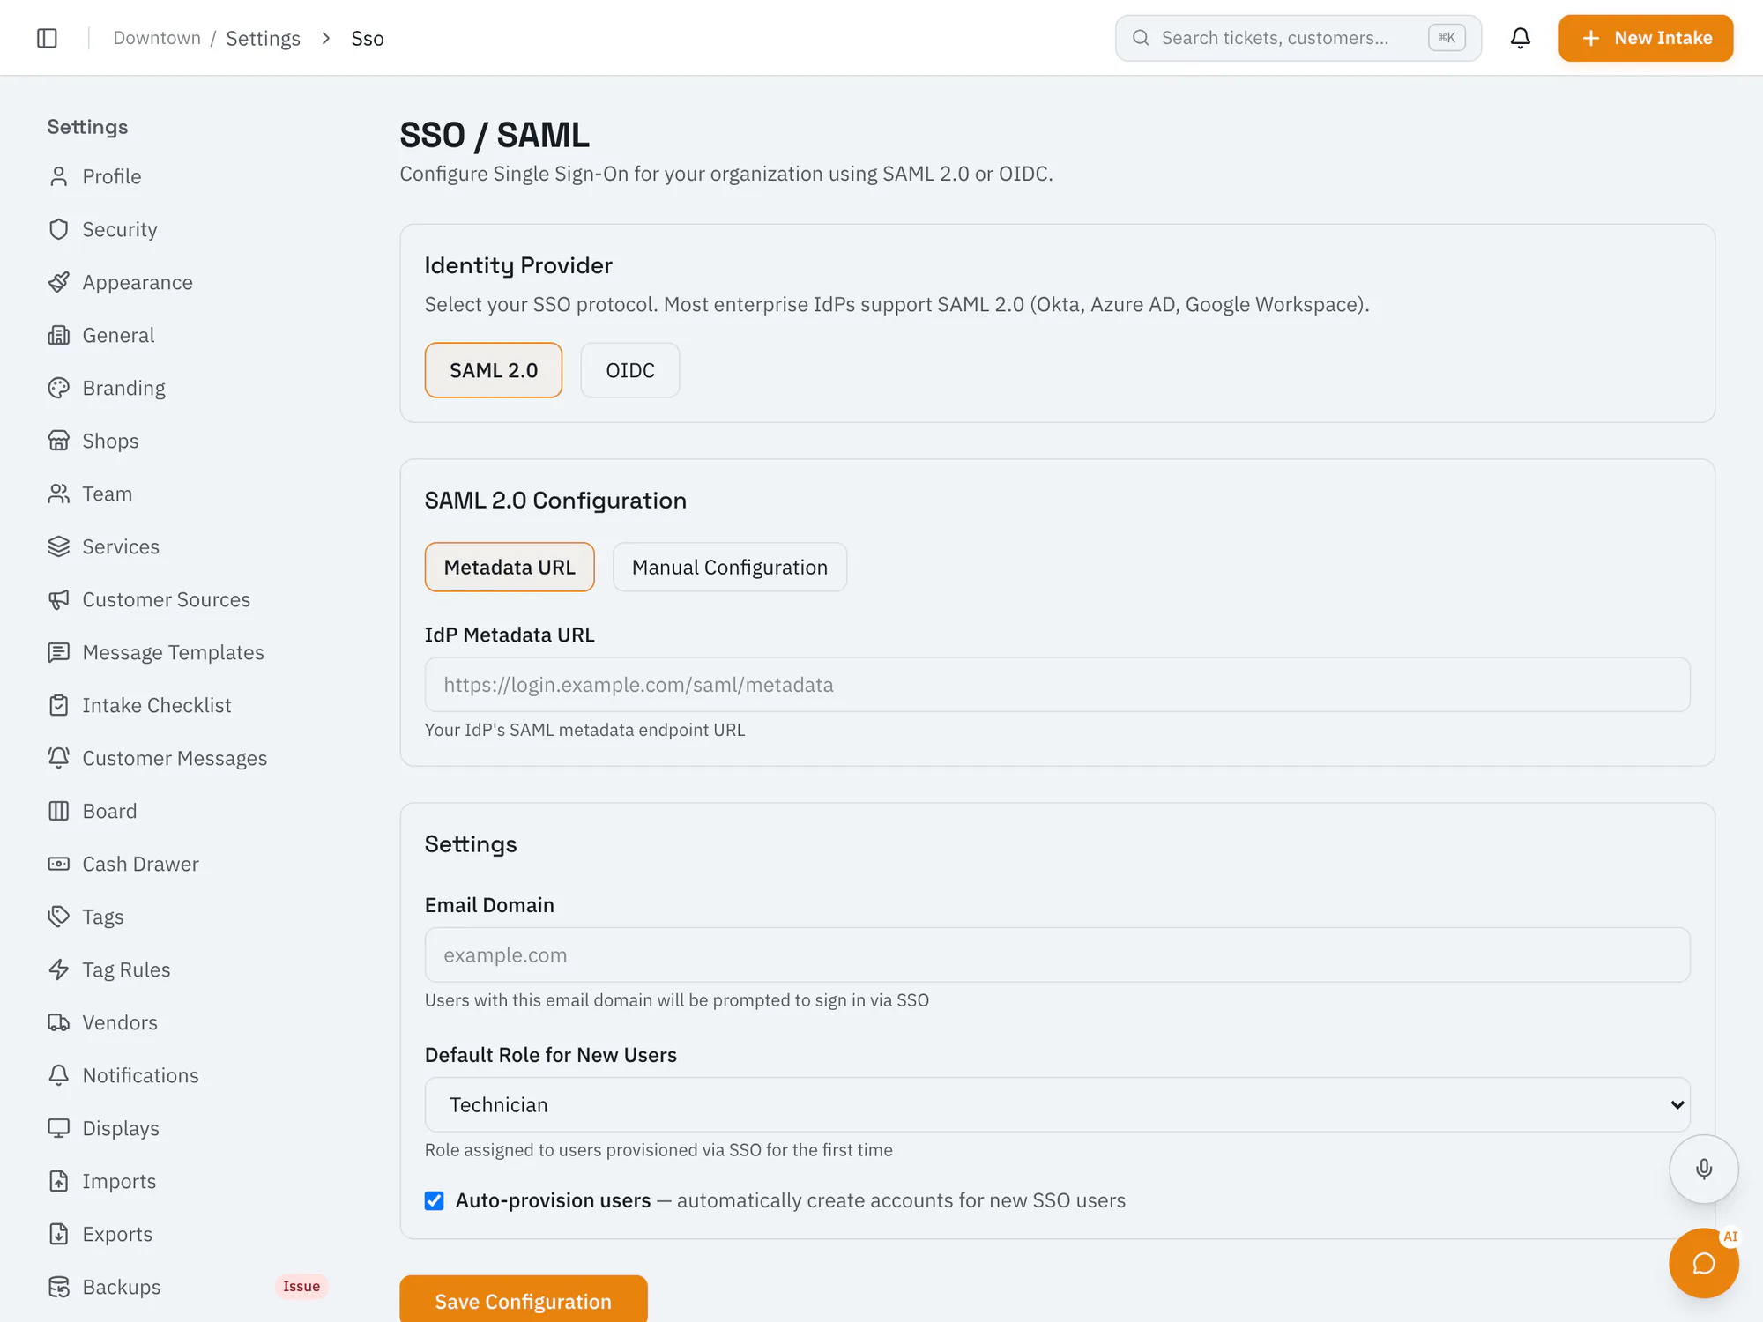Viewport: 1763px width, 1322px height.
Task: Open General settings
Action: coord(188,335)
